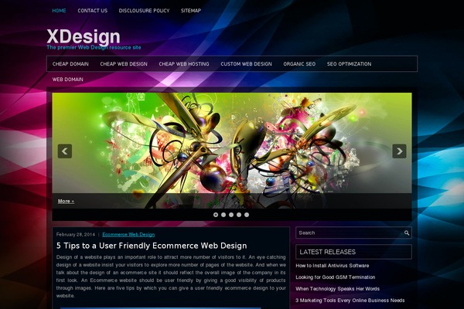Click the XDesign site title
Screen dimensions: 464x309
[x=84, y=36]
